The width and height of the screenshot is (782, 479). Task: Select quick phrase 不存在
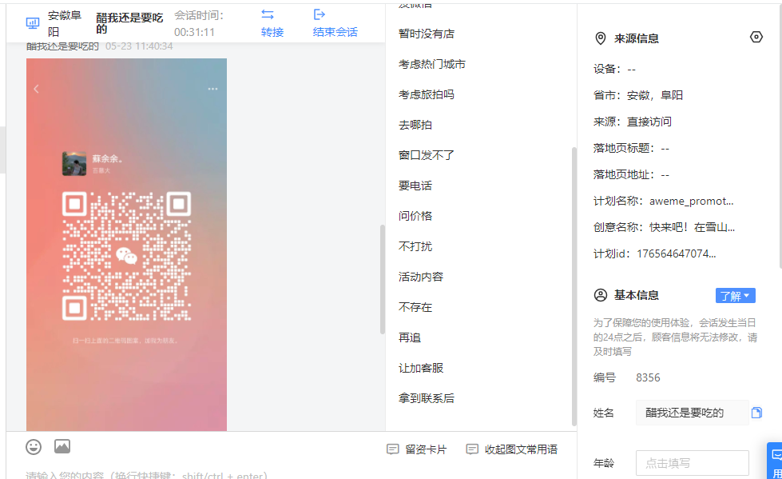[415, 307]
